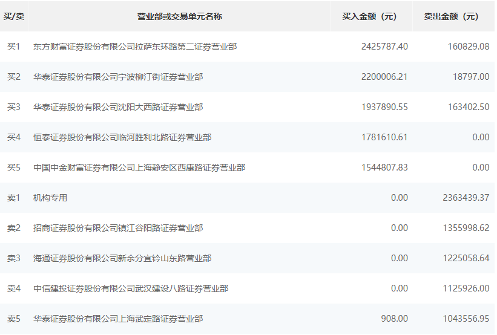The width and height of the screenshot is (497, 335).
Task: Select the 卖1 row label
Action: [14, 198]
